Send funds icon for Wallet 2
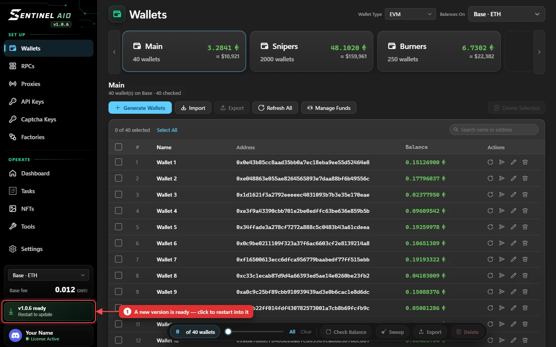This screenshot has height=347, width=556. tap(502, 179)
